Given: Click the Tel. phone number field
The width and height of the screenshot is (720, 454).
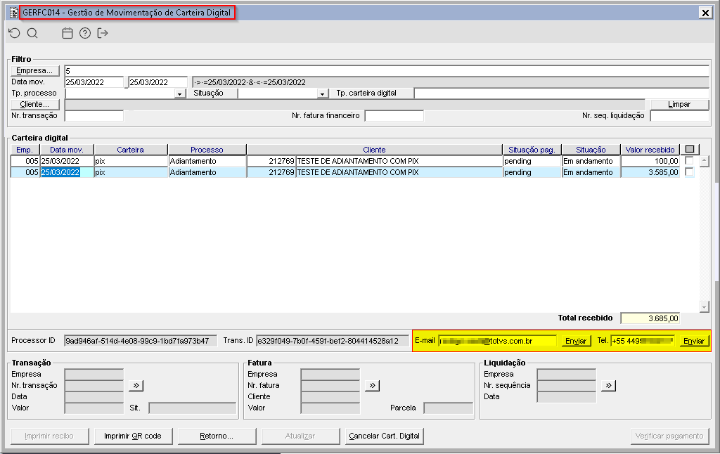Looking at the screenshot, I should coord(643,341).
